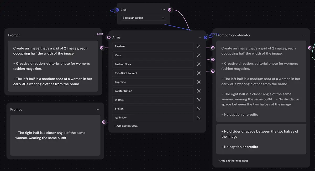Expand the 'Select an option' dropdown
The image size is (315, 171).
[143, 18]
